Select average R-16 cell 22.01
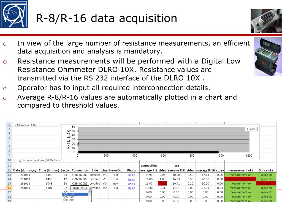The height and width of the screenshot is (211, 282). click(205, 188)
